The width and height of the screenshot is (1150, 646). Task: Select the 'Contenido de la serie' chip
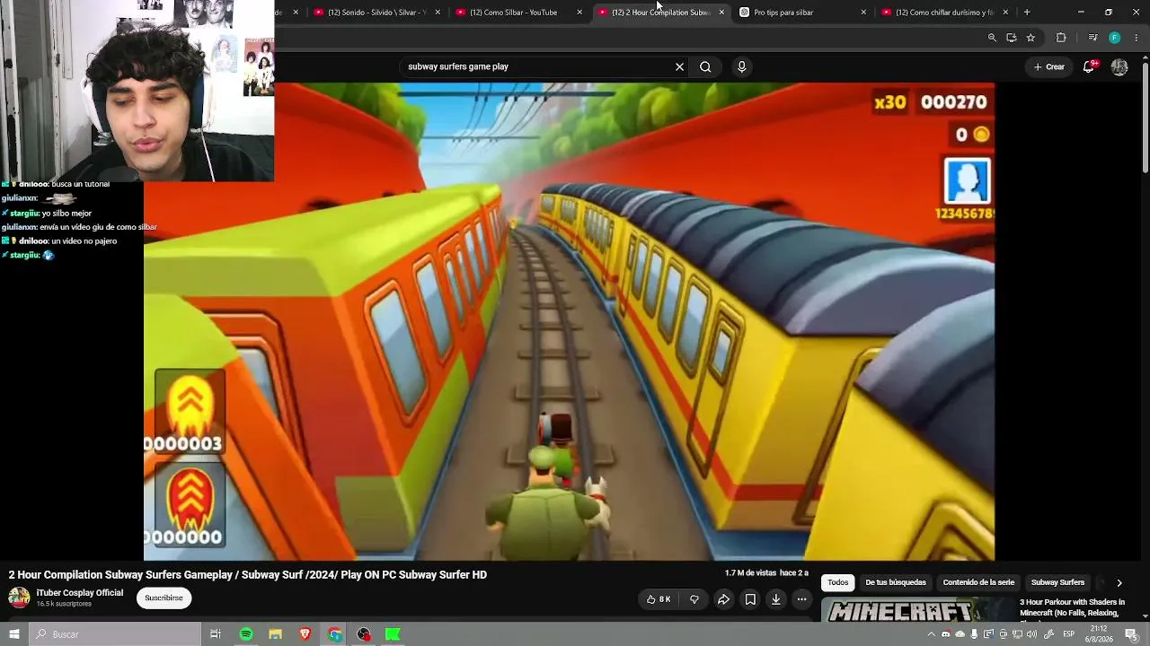[978, 583]
